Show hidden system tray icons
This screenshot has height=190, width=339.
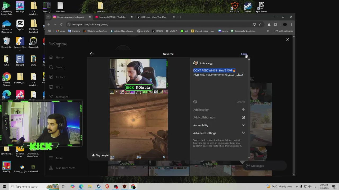tap(297, 187)
